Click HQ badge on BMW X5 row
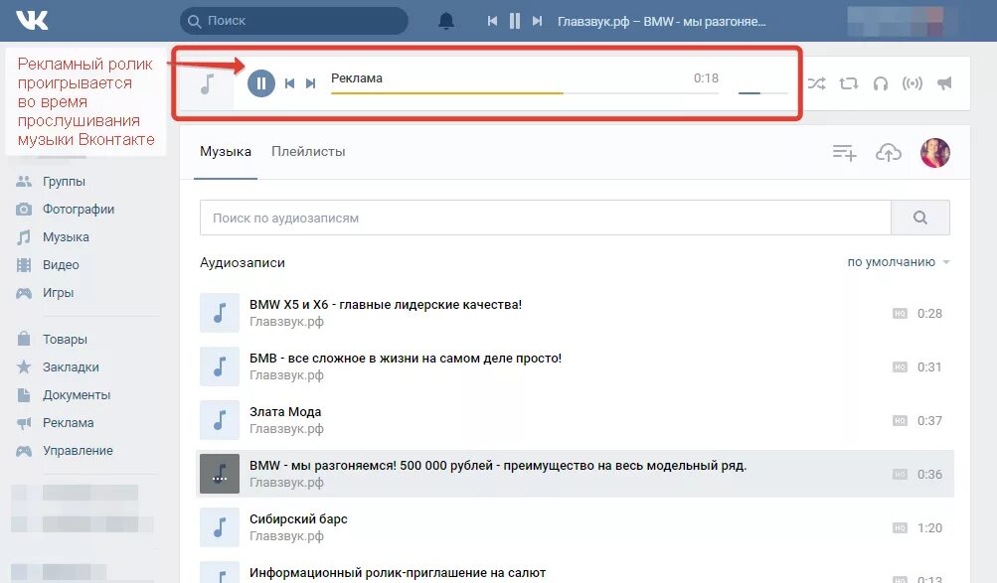Screen dimensions: 997x583 tap(900, 313)
